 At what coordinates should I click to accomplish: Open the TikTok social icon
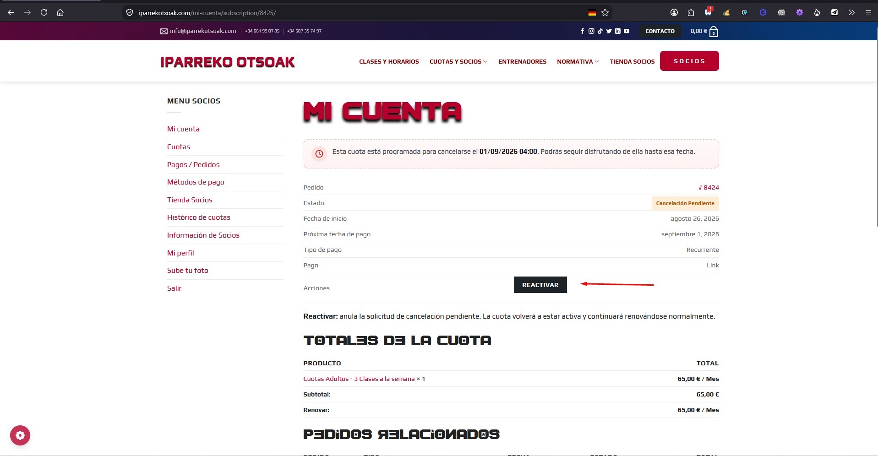tap(600, 31)
